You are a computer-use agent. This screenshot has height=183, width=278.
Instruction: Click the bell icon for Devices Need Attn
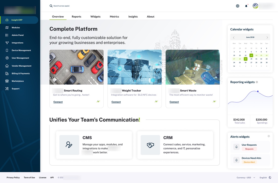pyautogui.click(x=236, y=160)
